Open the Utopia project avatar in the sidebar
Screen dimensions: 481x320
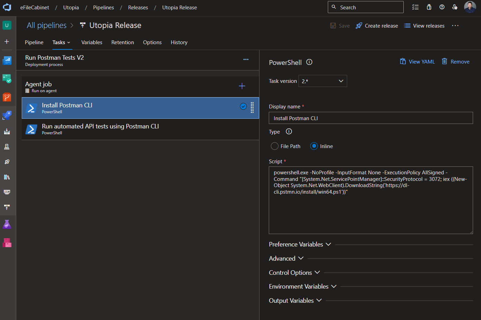pyautogui.click(x=7, y=25)
